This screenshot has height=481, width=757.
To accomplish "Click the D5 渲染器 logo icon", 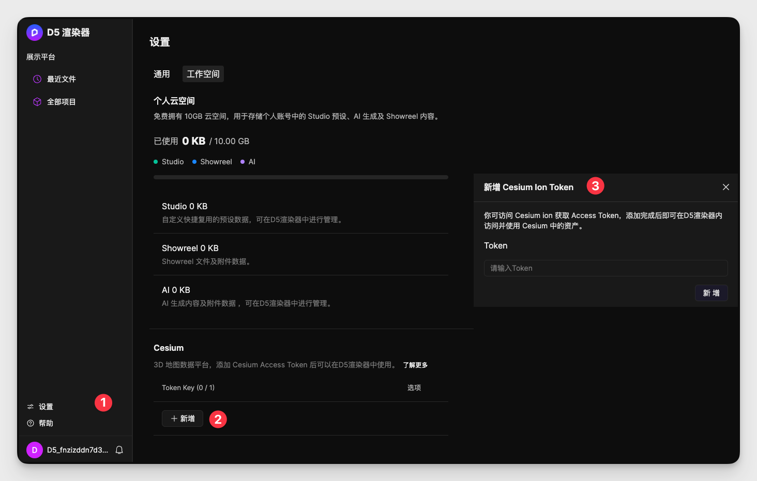I will 35,33.
